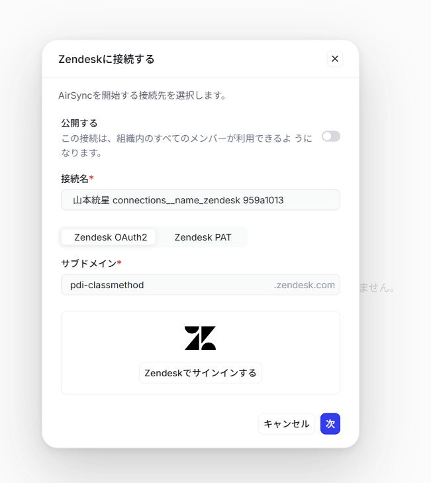431x483 pixels.
Task: Cancel with the キャンセル button
Action: [x=286, y=423]
